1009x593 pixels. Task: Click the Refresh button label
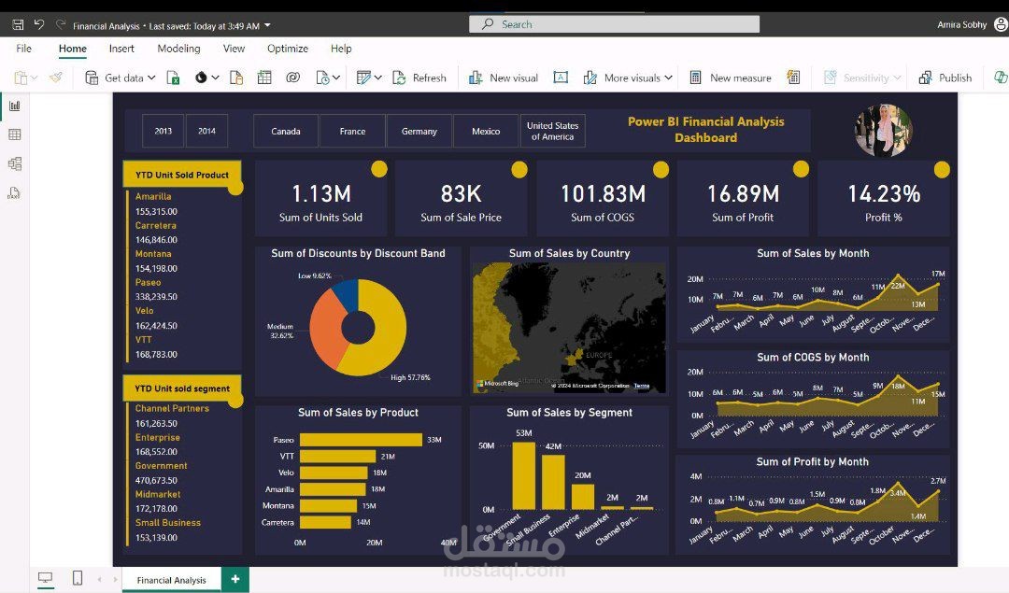point(429,78)
